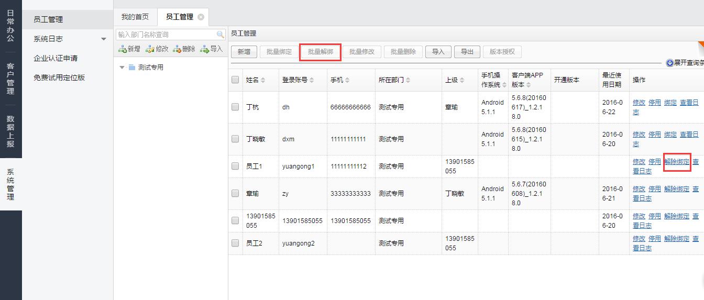
Task: Click 解除绑定 link for 员工1
Action: point(677,162)
